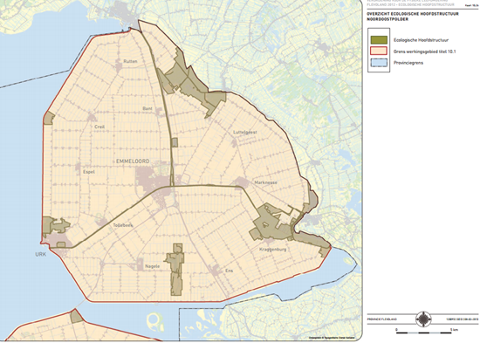Screen dimensions: 480x343
Task: Click the map title Overzicht Ecologische Hoofdstructuur
Action: pyautogui.click(x=413, y=14)
